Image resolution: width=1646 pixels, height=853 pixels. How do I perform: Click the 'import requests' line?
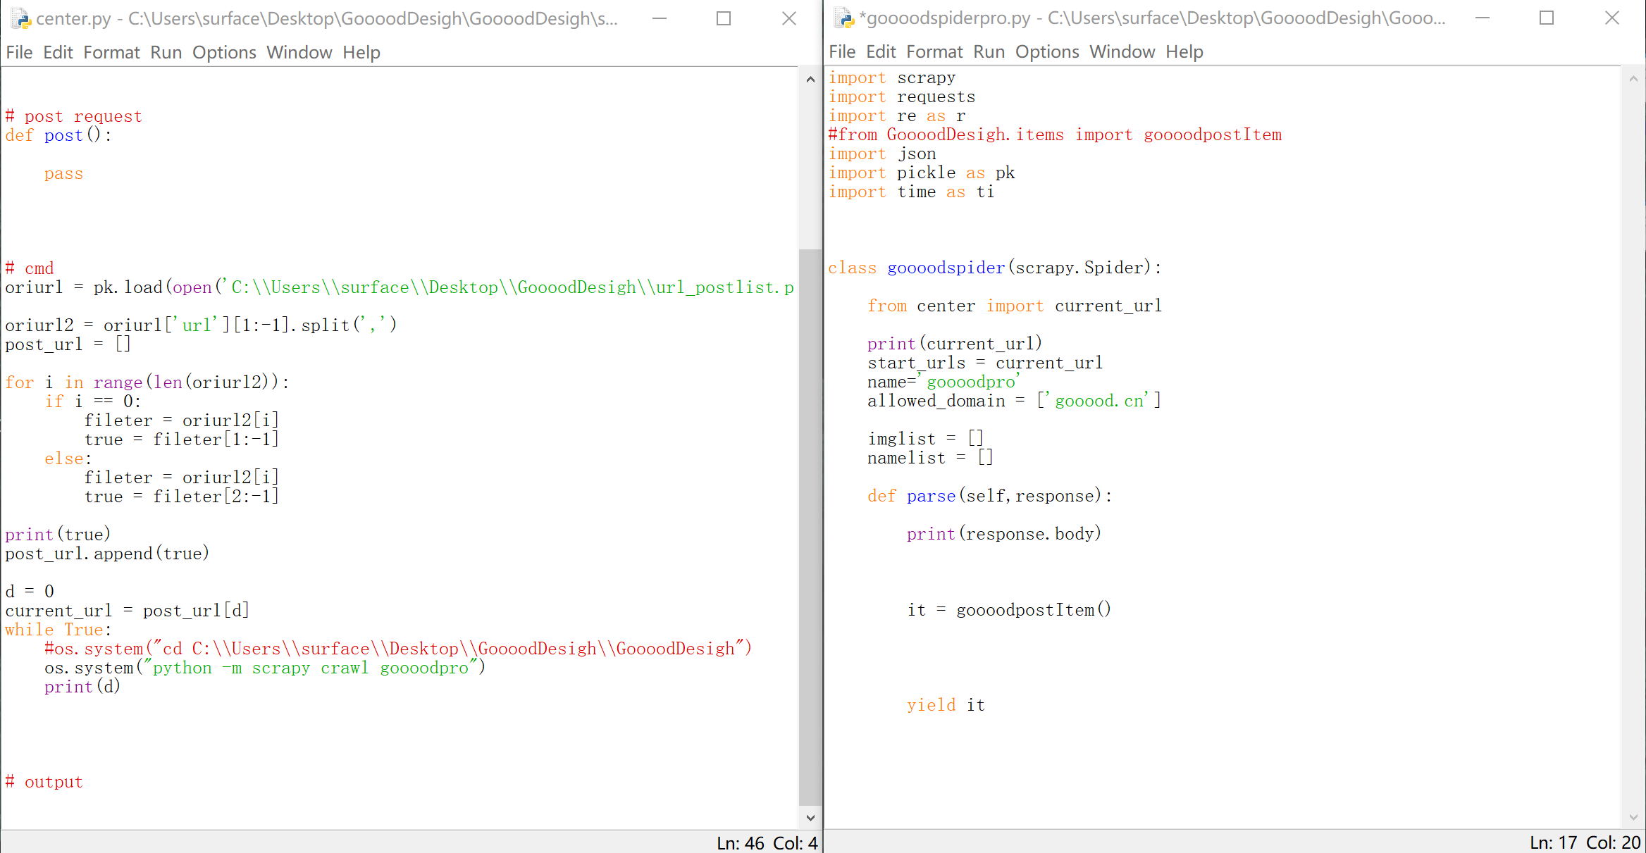(902, 96)
